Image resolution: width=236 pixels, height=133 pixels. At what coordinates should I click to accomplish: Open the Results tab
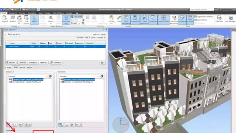(23, 67)
